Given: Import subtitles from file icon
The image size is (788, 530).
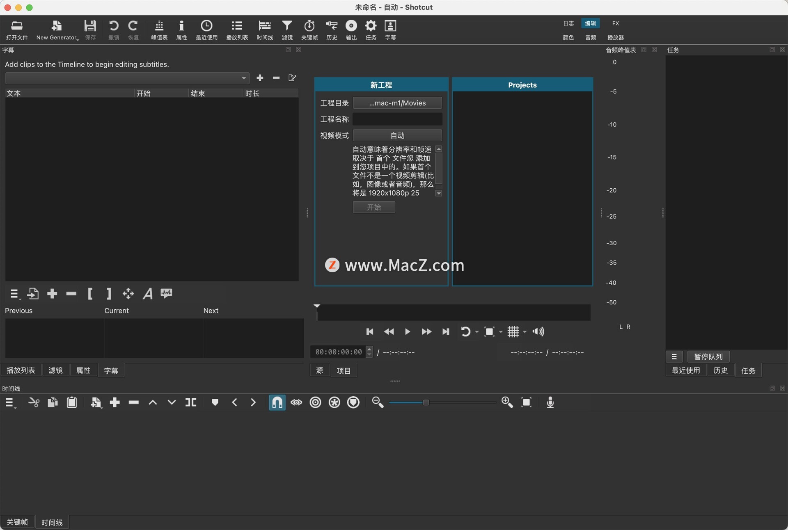Looking at the screenshot, I should [33, 294].
